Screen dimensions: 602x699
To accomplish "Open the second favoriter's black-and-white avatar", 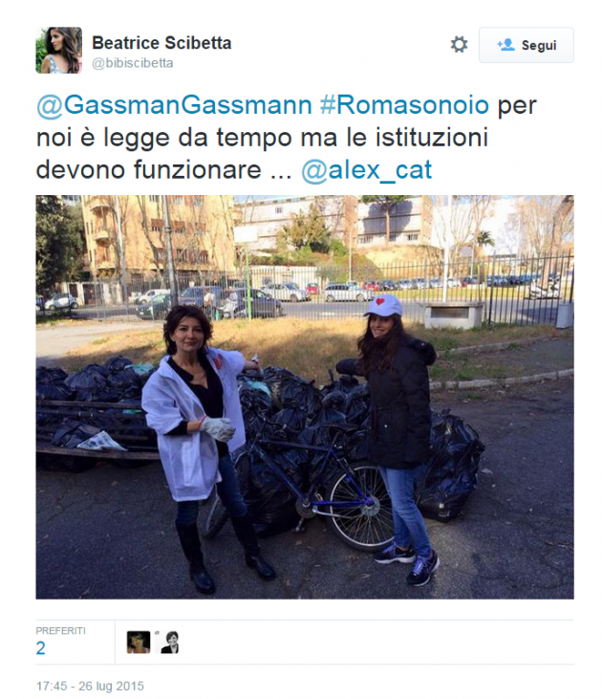I will point(169,643).
